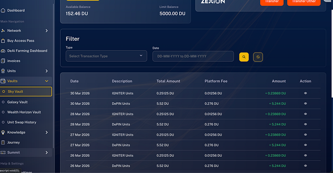Screen dimensions: 333x173
Task: Click the date range input field
Action: pos(193,56)
